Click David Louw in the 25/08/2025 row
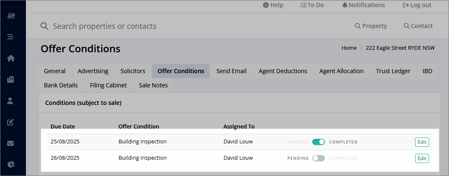Image resolution: width=449 pixels, height=176 pixels. click(238, 141)
